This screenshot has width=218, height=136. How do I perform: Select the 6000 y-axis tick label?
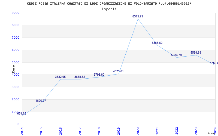pos(16,50)
